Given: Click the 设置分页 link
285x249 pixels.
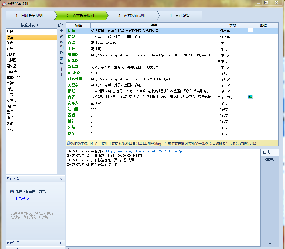Looking at the screenshot, I should [22, 199].
